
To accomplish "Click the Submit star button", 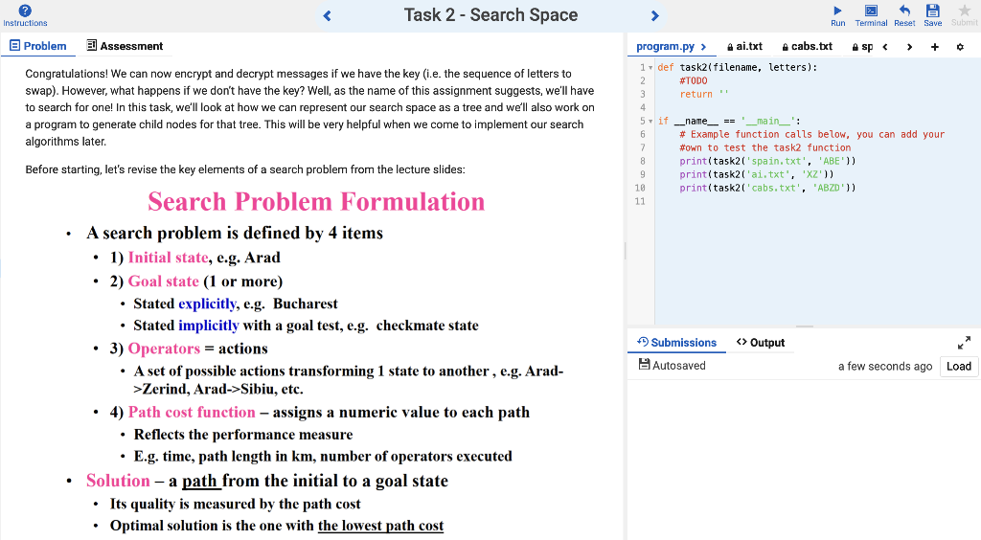I will click(964, 15).
